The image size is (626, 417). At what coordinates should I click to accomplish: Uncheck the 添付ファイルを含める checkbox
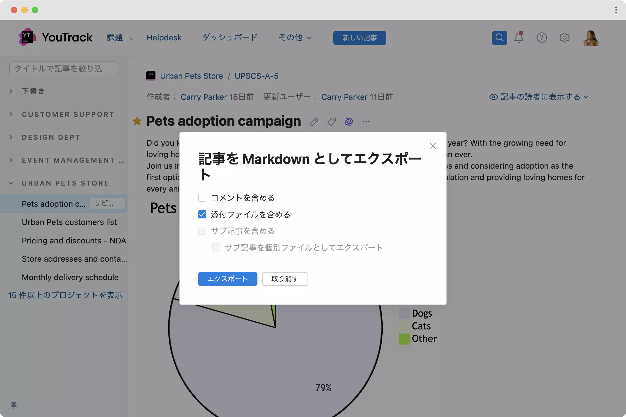(202, 214)
